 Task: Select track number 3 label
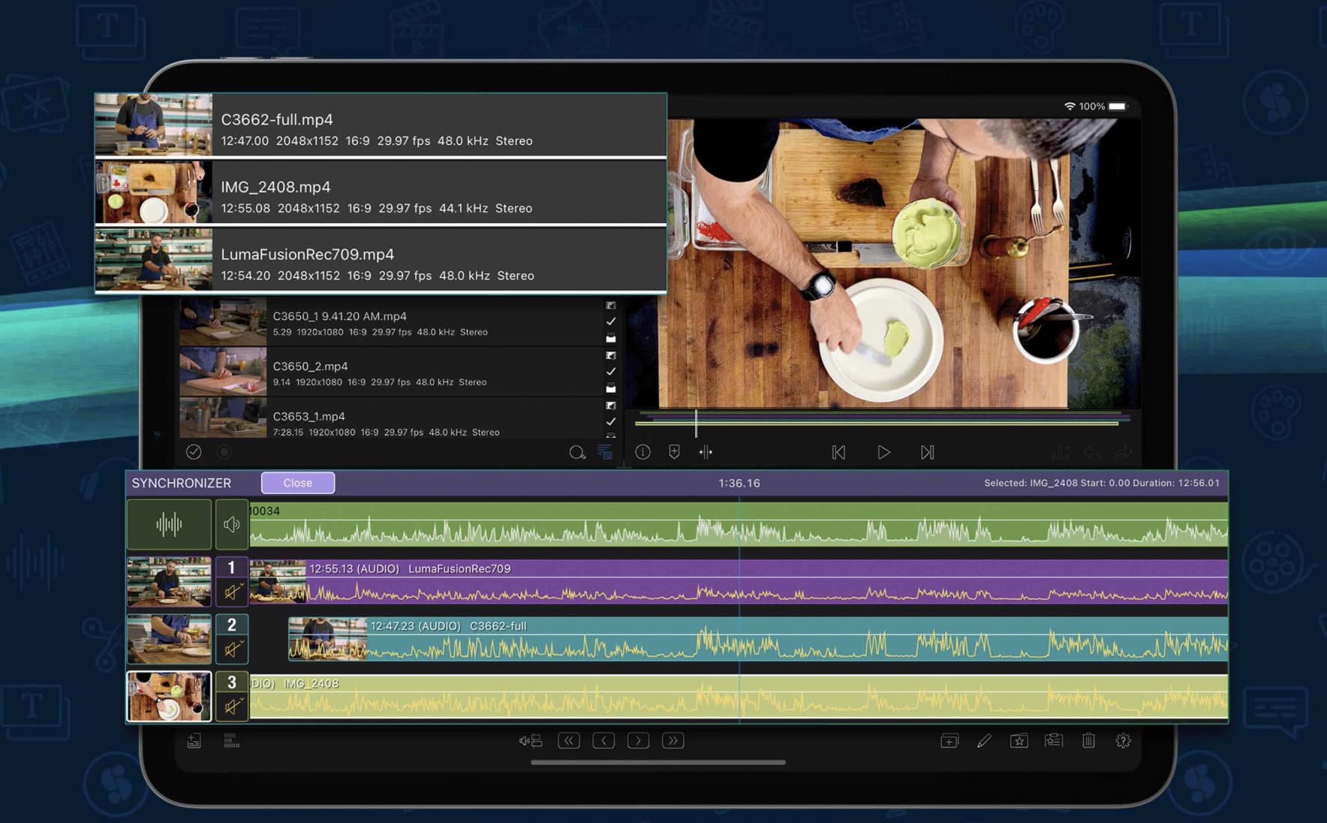(232, 682)
